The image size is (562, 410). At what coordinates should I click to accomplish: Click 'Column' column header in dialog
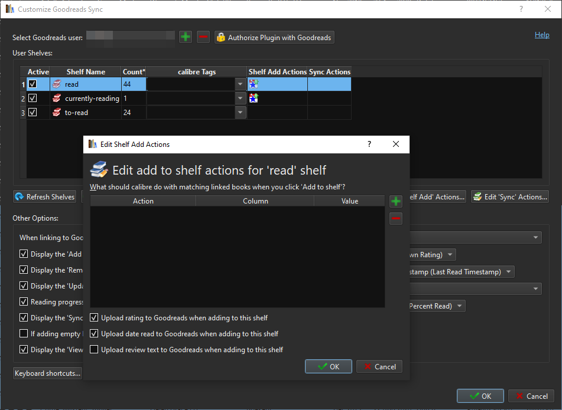point(255,201)
